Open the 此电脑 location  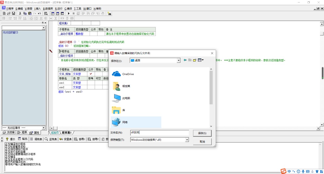coord(126,98)
